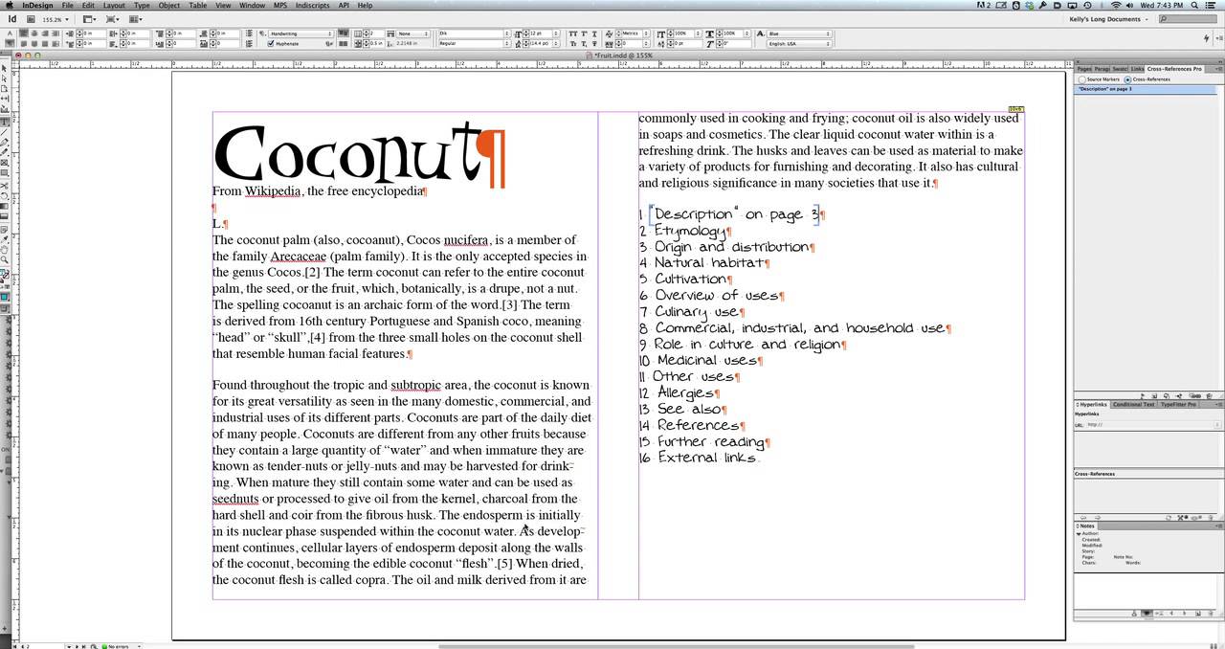Open the Screen Mode dropdown
1225x649 pixels.
[x=112, y=19]
